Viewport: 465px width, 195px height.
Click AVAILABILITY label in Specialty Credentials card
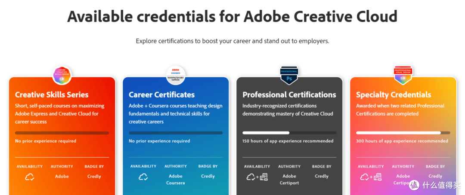371,167
